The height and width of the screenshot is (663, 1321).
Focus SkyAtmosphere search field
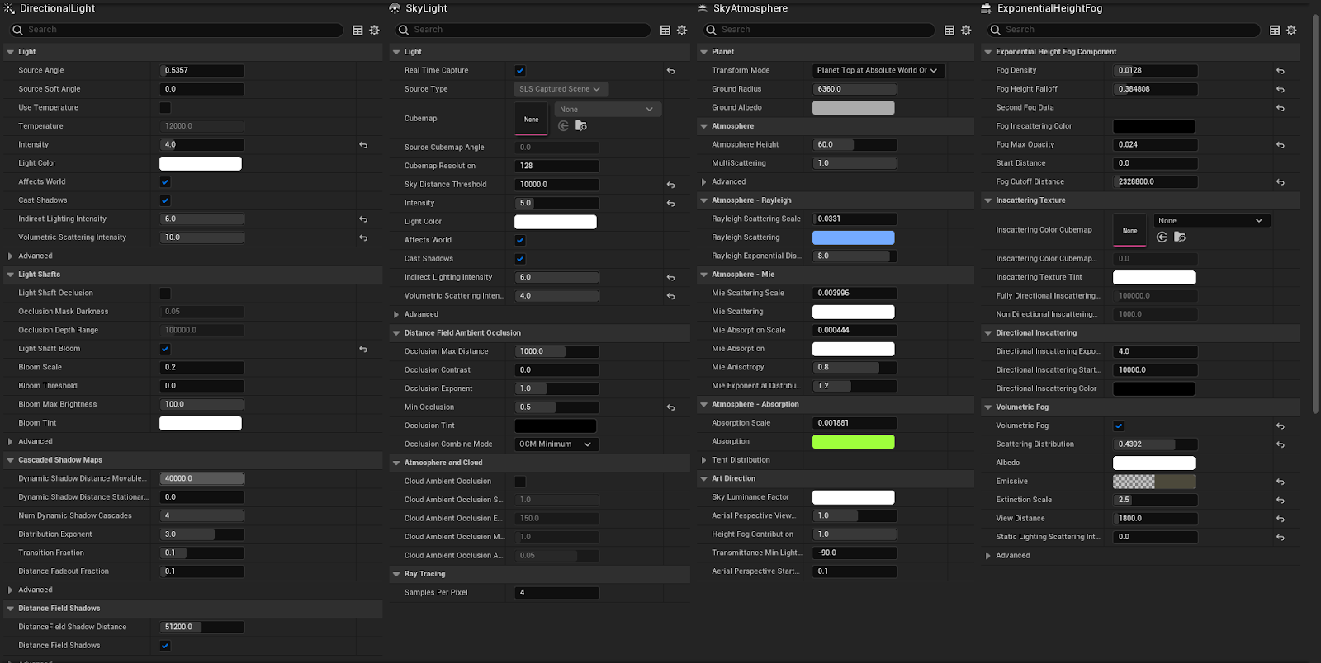point(819,30)
